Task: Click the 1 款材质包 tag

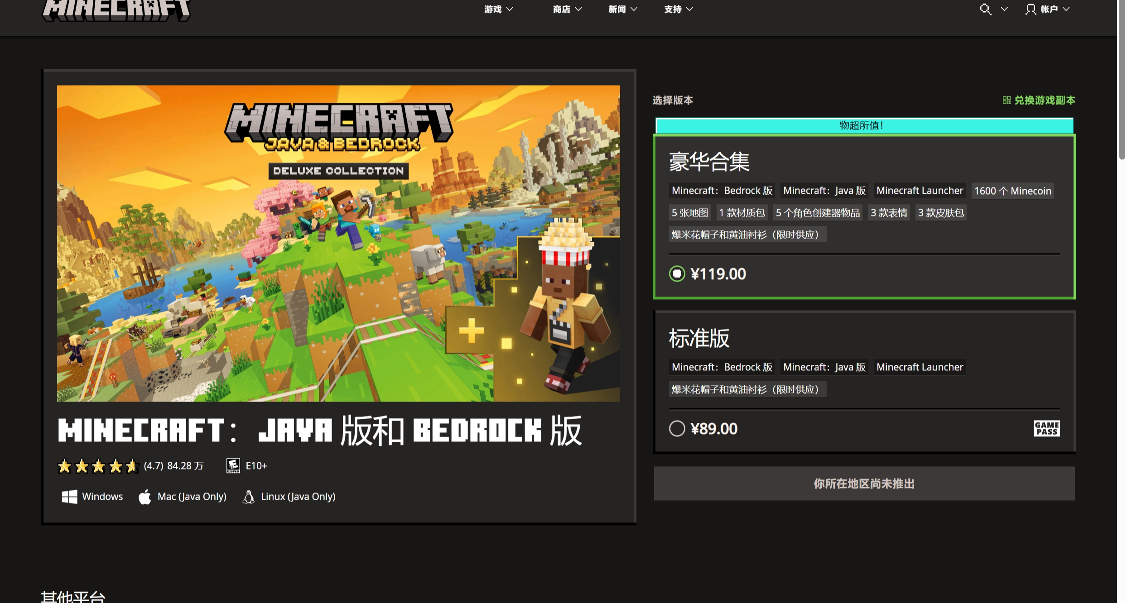Action: click(x=742, y=213)
